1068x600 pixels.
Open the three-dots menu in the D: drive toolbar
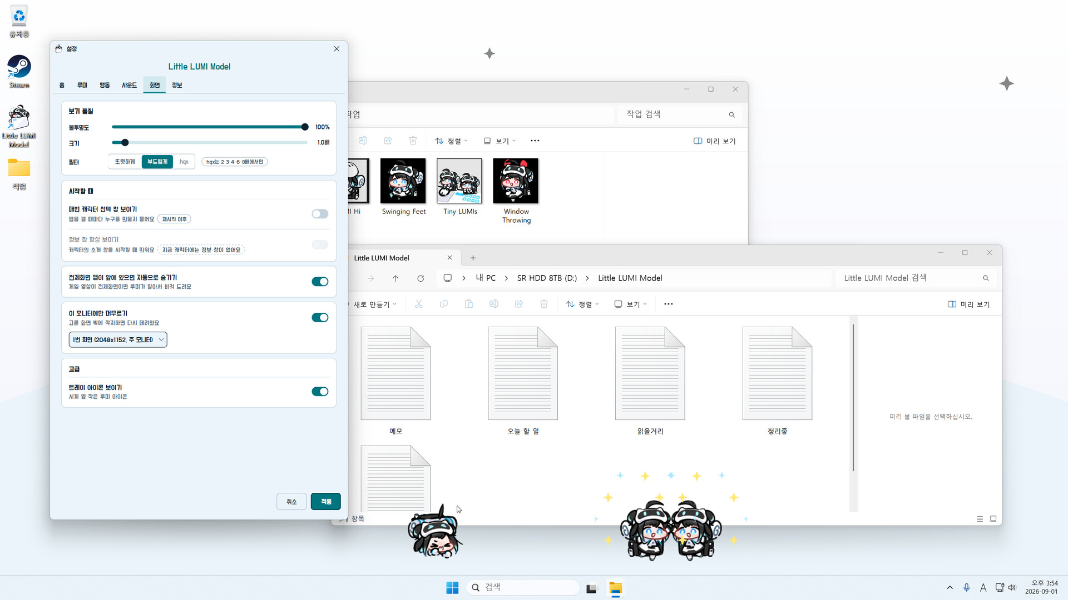[x=669, y=304]
